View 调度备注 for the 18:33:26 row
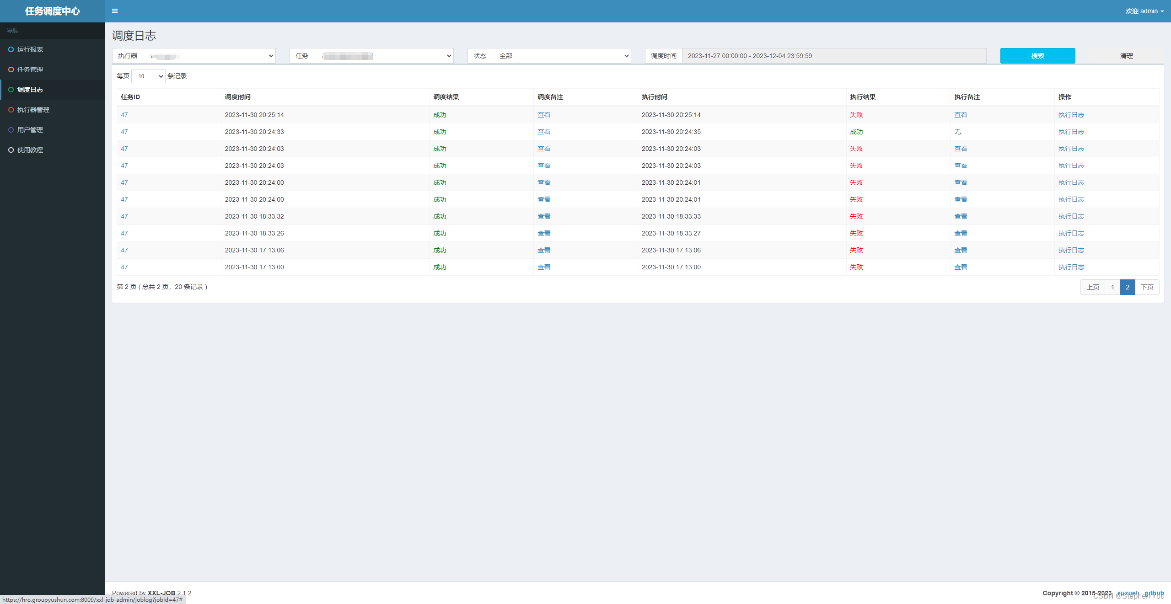The height and width of the screenshot is (604, 1171). coord(544,233)
